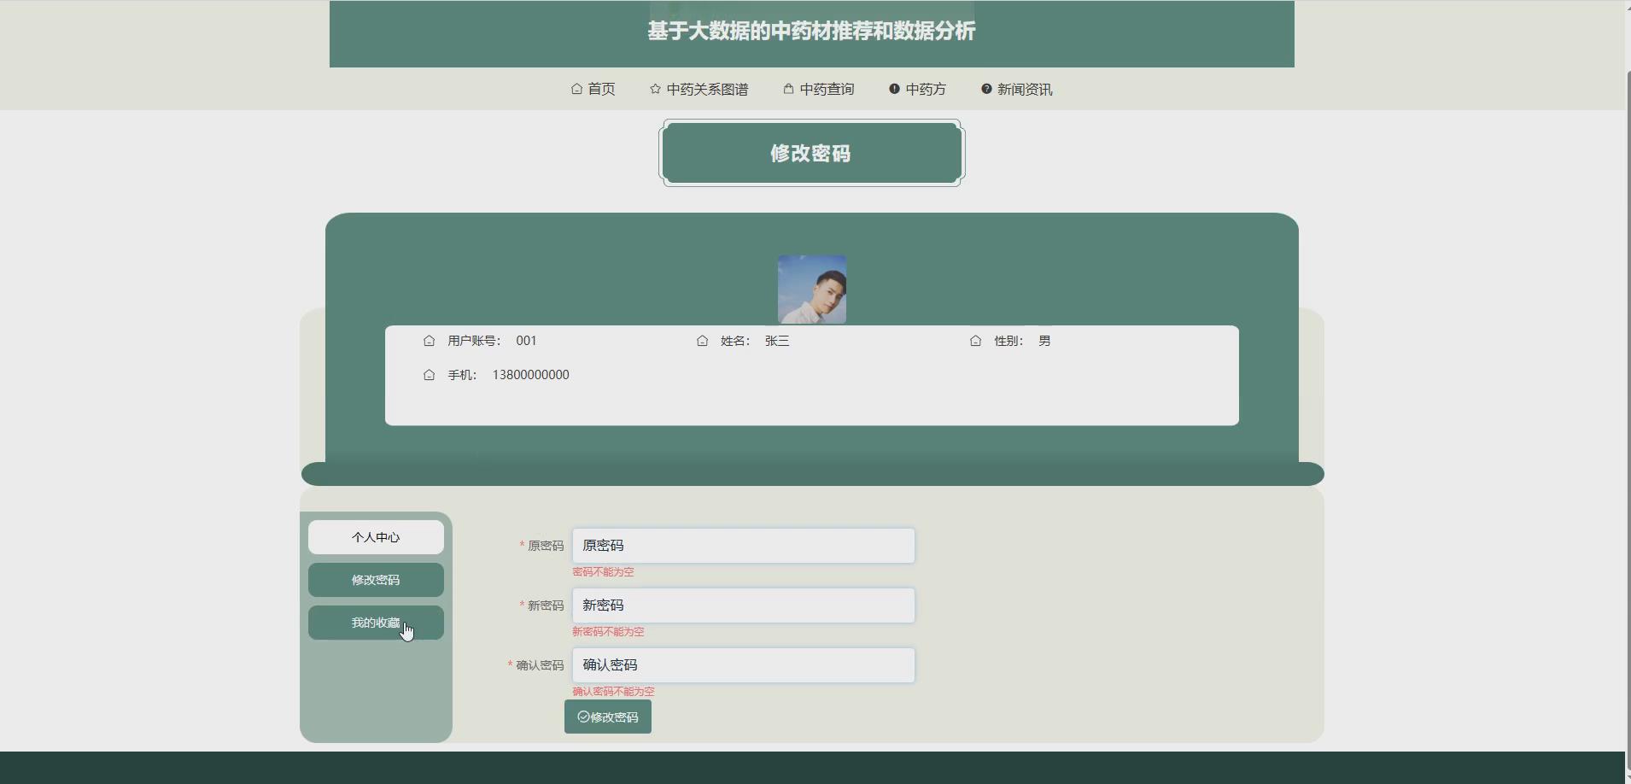The width and height of the screenshot is (1631, 784).
Task: Click the 确认密码 input field
Action: pyautogui.click(x=743, y=664)
